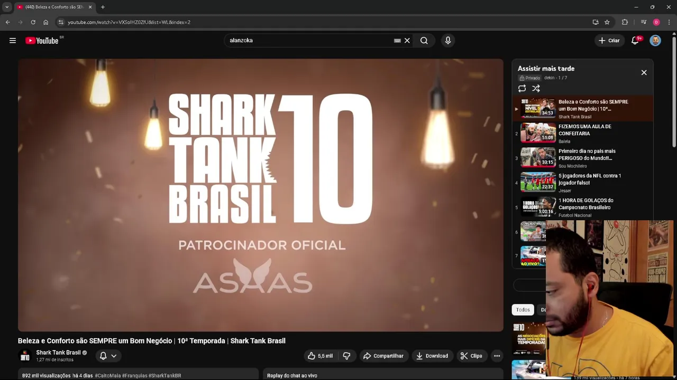Run search with the magnifier button

coord(424,41)
